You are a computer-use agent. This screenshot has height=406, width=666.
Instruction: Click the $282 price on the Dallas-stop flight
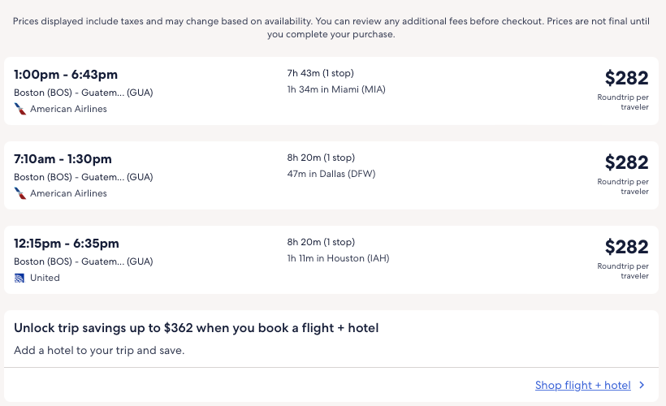[x=626, y=162]
